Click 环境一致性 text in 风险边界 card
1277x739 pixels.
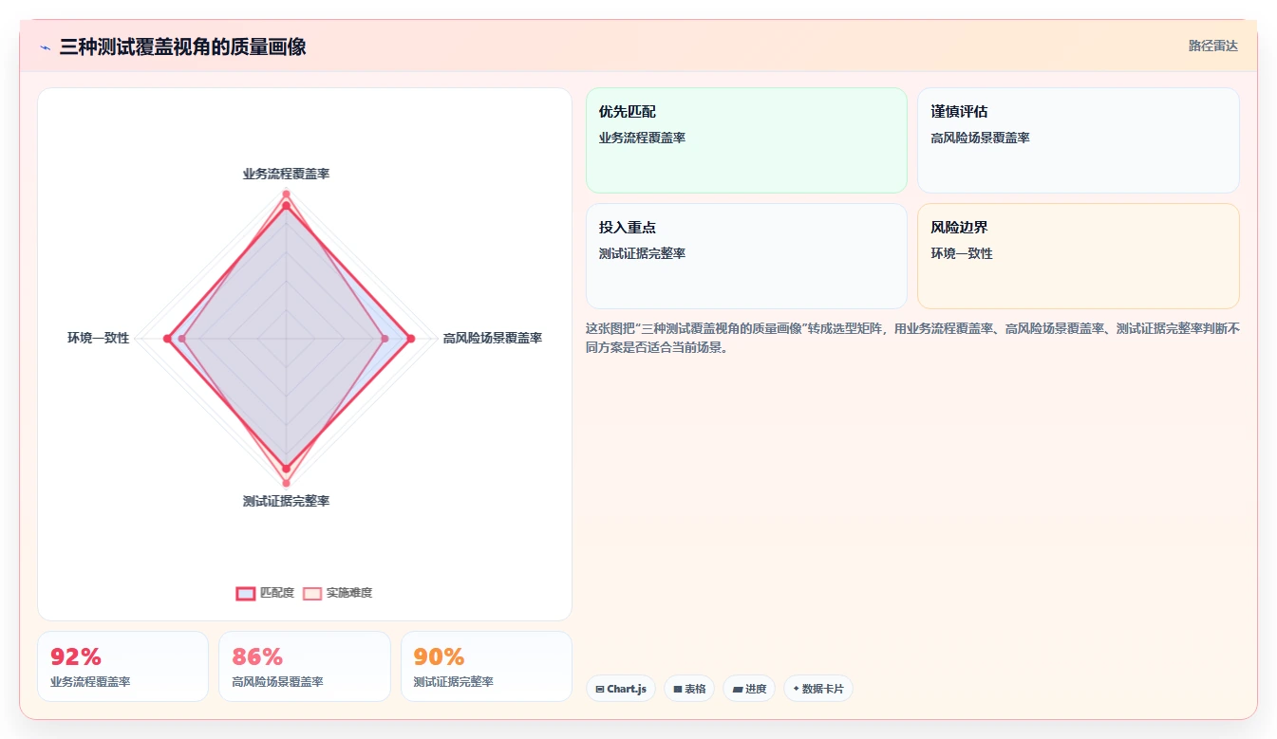tap(962, 253)
